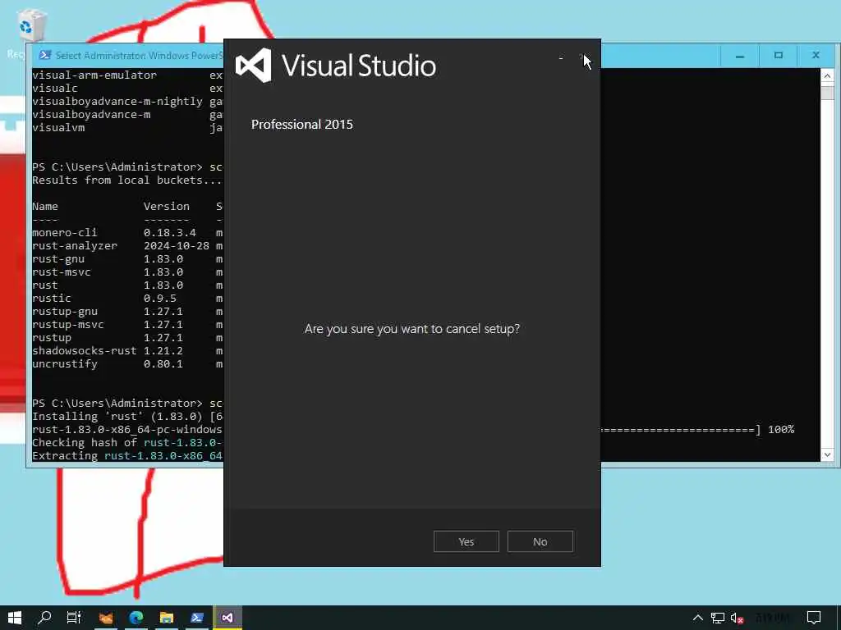Click 'Are you sure you want to cancel setup?' message
The image size is (841, 630).
(x=412, y=328)
